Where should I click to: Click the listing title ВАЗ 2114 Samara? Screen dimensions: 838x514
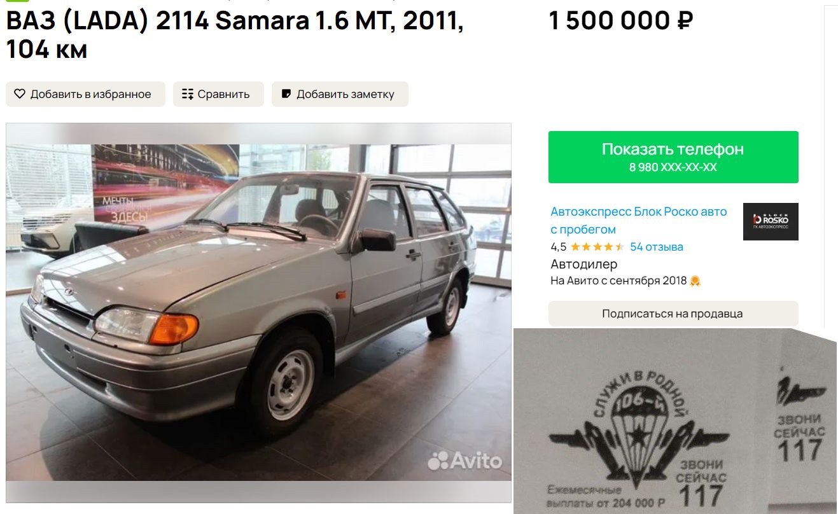[x=235, y=35]
